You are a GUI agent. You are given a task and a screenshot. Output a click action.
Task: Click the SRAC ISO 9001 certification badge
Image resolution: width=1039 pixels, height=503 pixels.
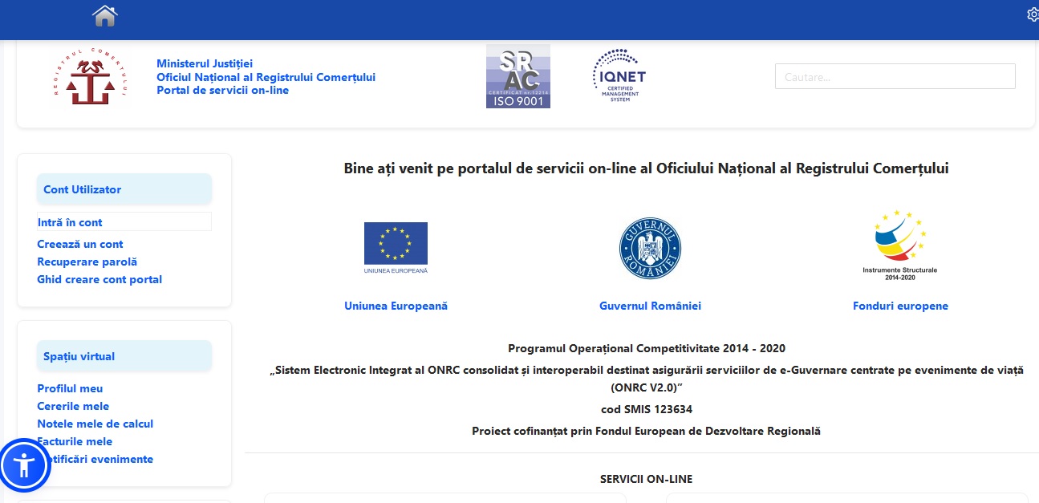coord(517,75)
